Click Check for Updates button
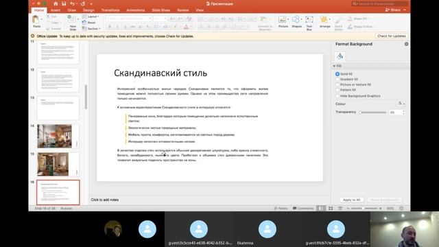 point(392,36)
